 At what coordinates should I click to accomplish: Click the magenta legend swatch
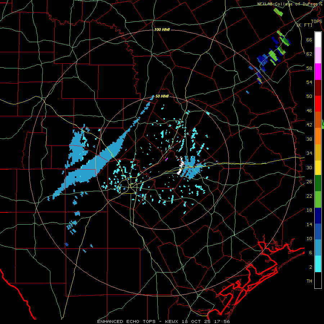coord(318,72)
